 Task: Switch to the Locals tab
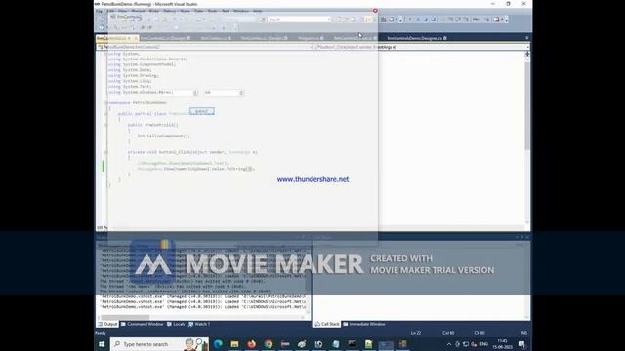click(x=176, y=324)
